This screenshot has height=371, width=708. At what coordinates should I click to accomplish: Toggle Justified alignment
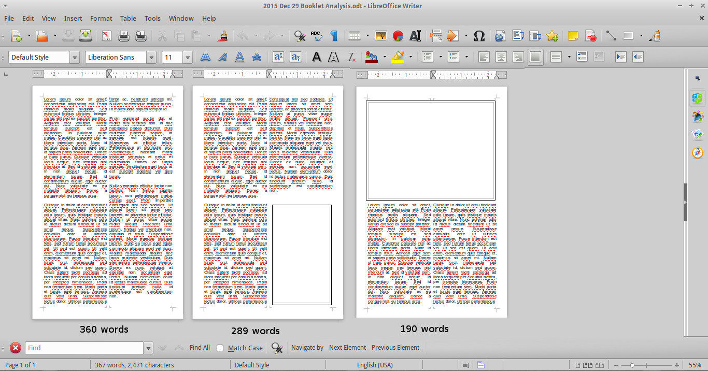(x=535, y=57)
